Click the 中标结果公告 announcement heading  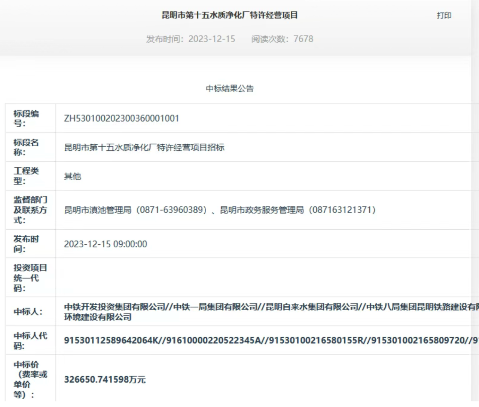tap(230, 89)
